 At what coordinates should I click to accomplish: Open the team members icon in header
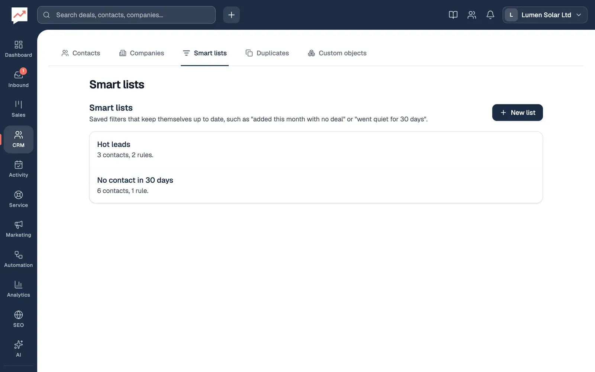tap(472, 15)
